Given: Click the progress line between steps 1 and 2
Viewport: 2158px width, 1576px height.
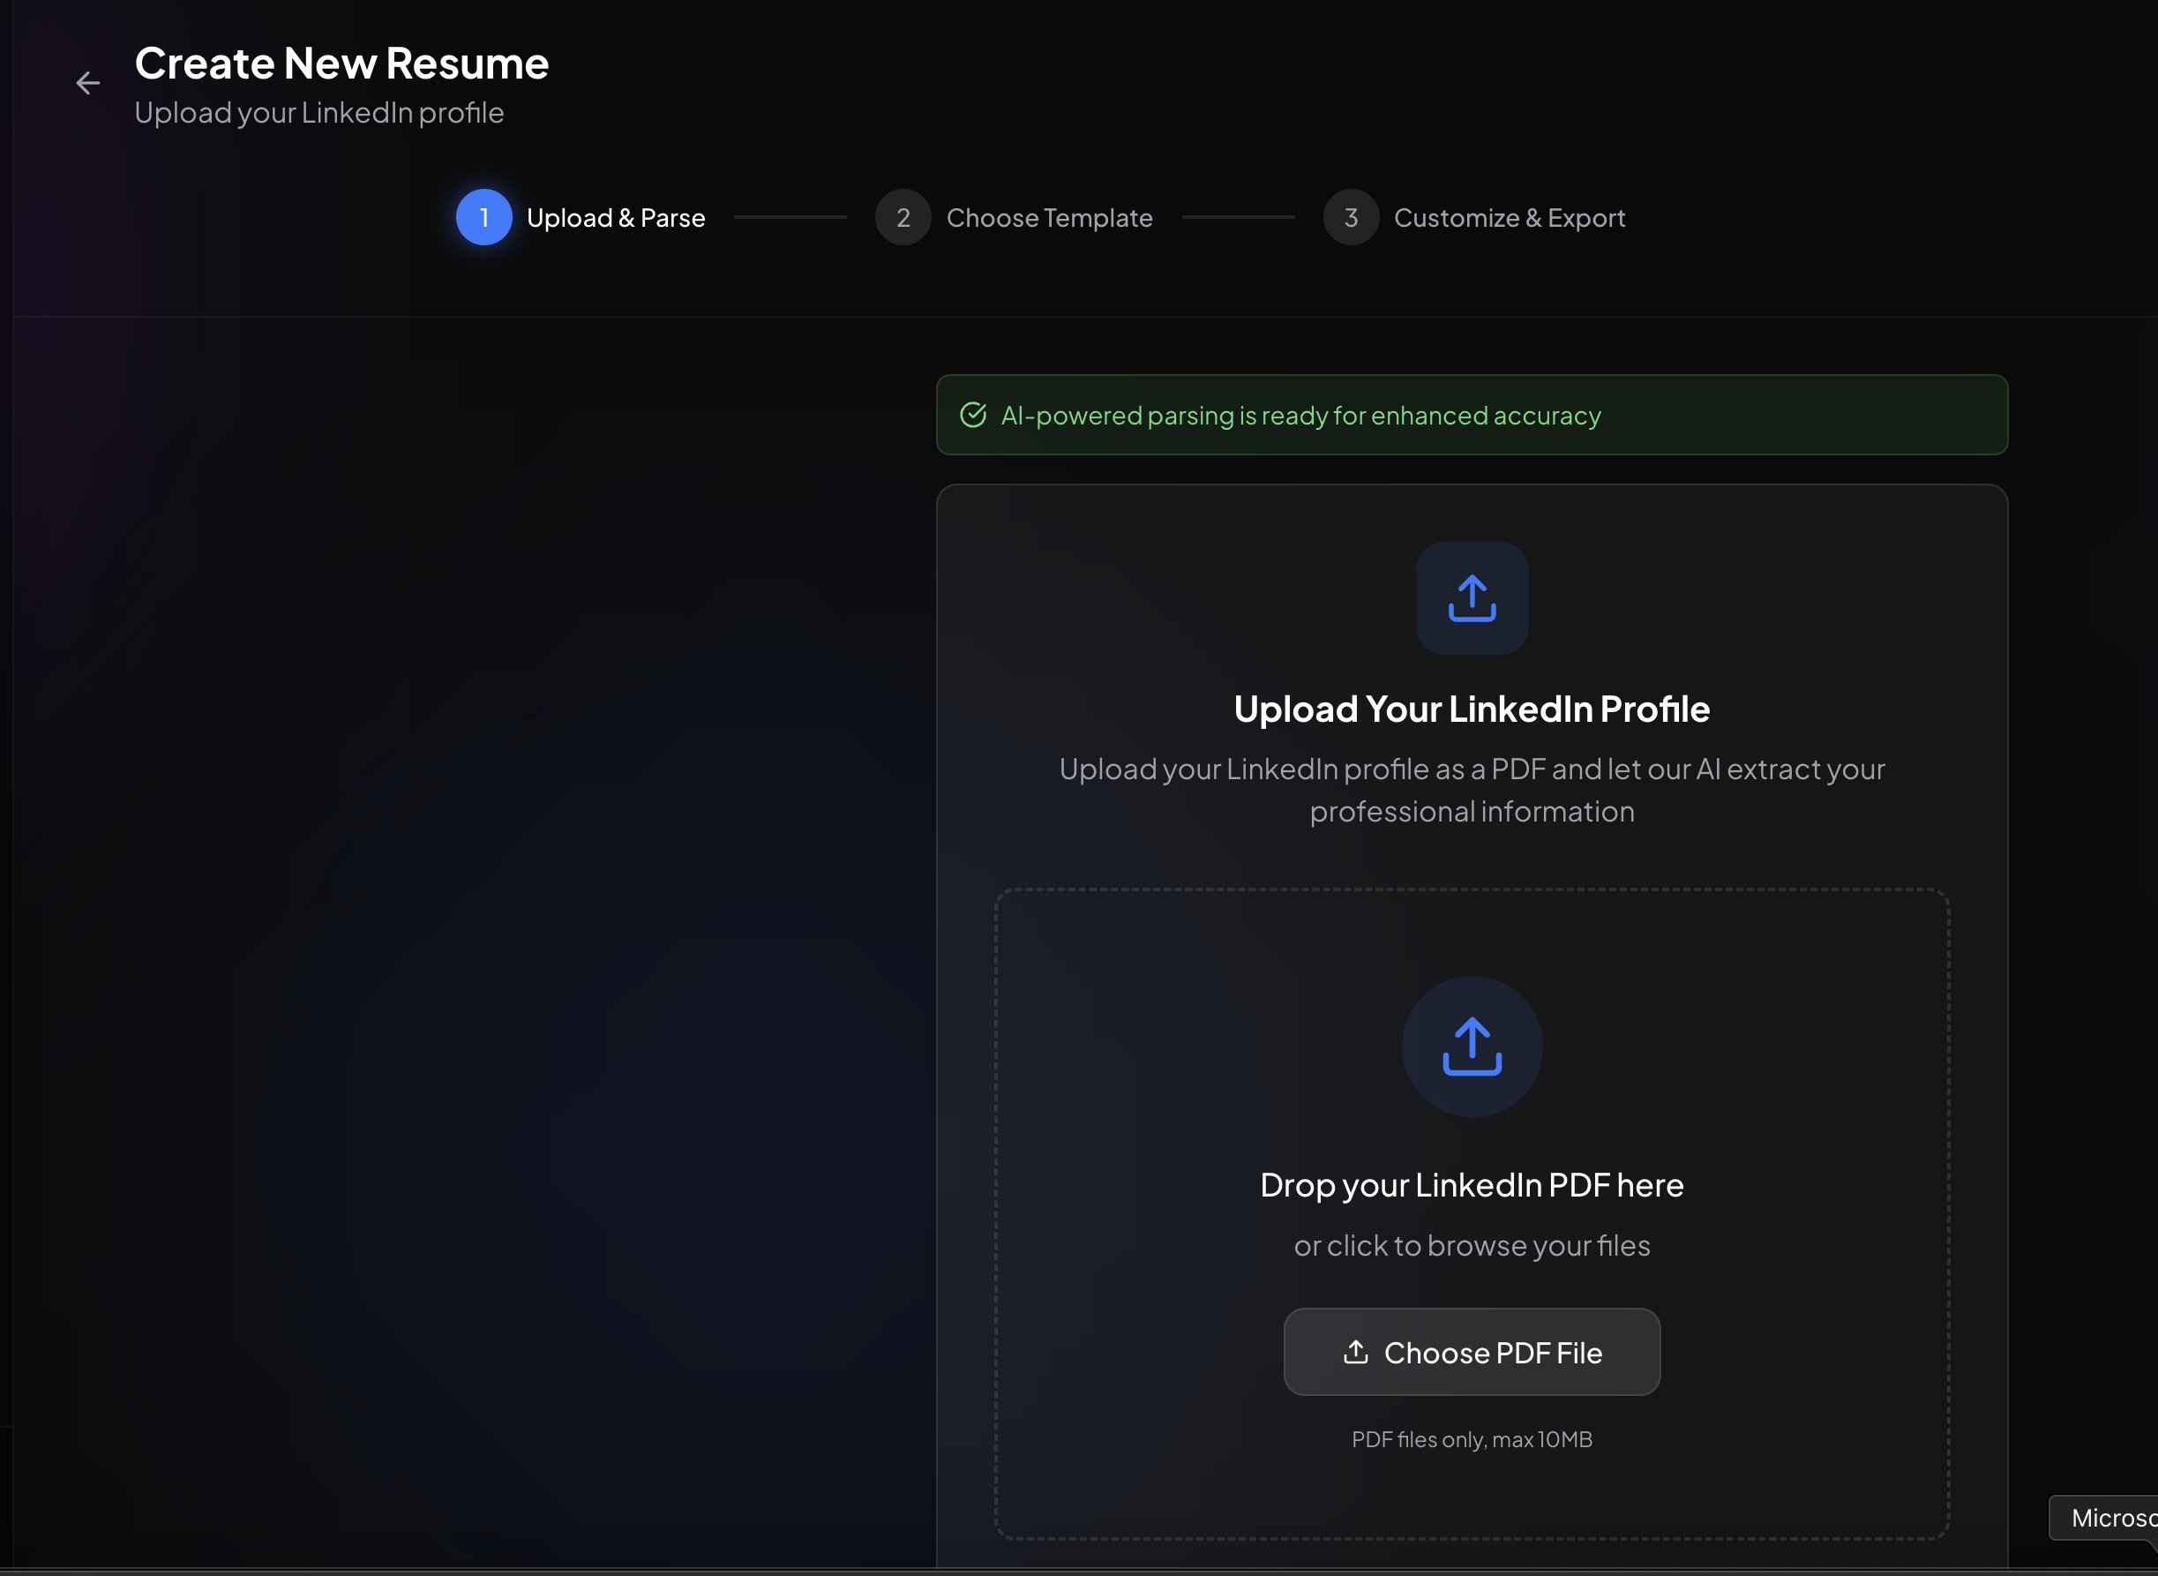Looking at the screenshot, I should (x=790, y=217).
